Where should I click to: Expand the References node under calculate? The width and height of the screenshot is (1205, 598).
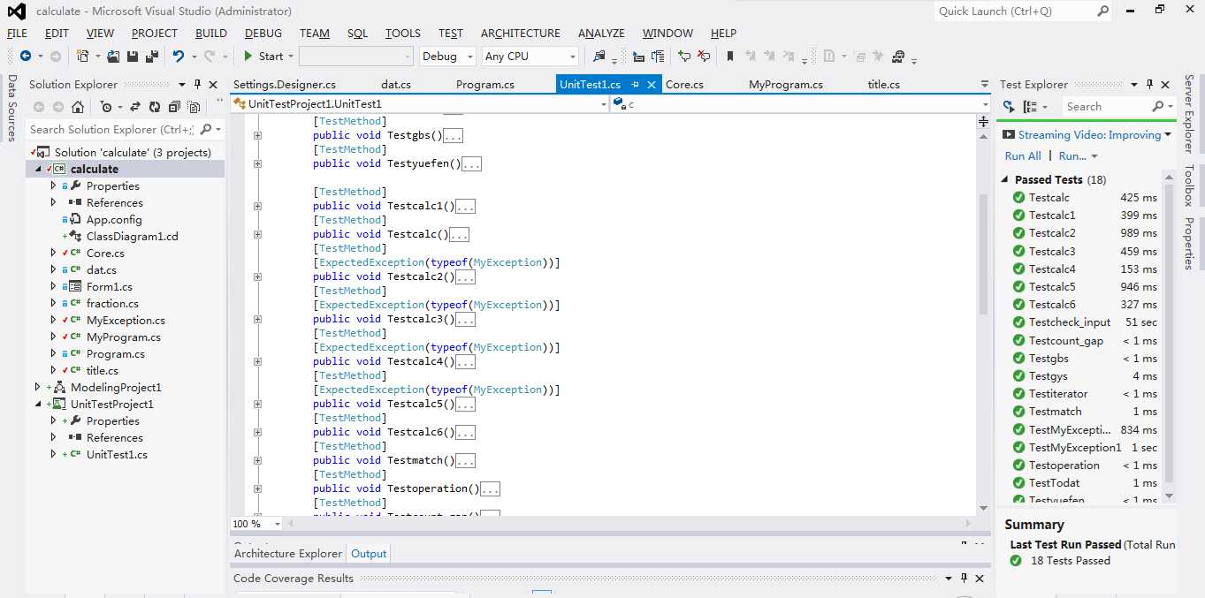click(x=53, y=202)
